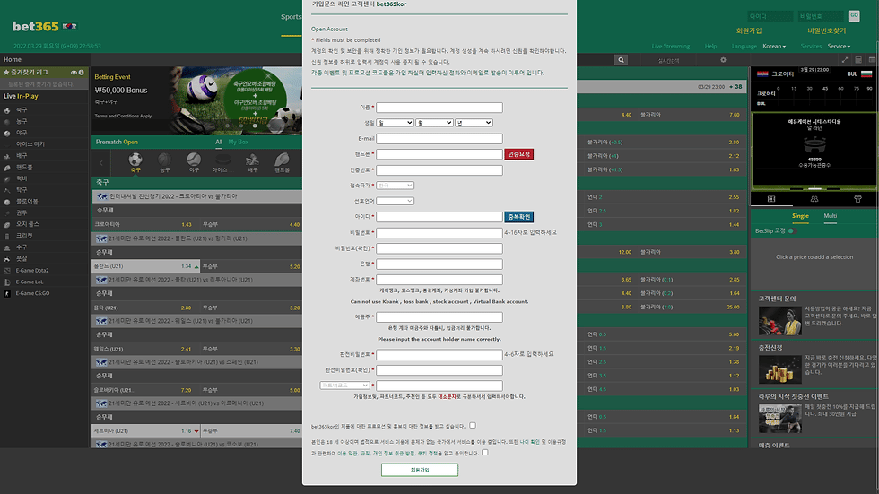The width and height of the screenshot is (879, 494).
Task: Open the settings gear icon in toolbar
Action: (x=723, y=60)
